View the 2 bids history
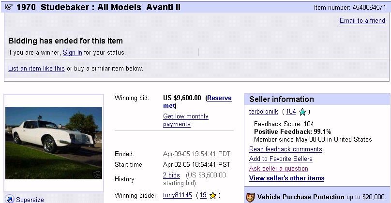 171,175
